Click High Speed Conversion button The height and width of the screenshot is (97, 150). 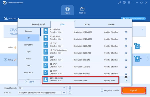coord(133,18)
